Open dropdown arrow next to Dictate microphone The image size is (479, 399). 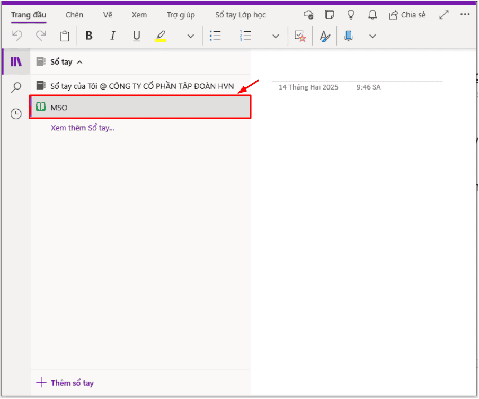click(x=372, y=37)
